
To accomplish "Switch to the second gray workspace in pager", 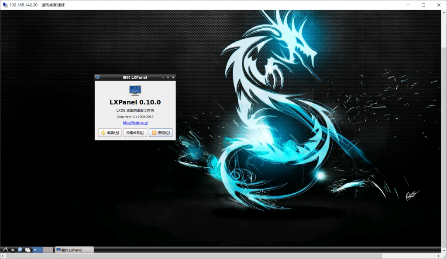I will tap(48, 250).
